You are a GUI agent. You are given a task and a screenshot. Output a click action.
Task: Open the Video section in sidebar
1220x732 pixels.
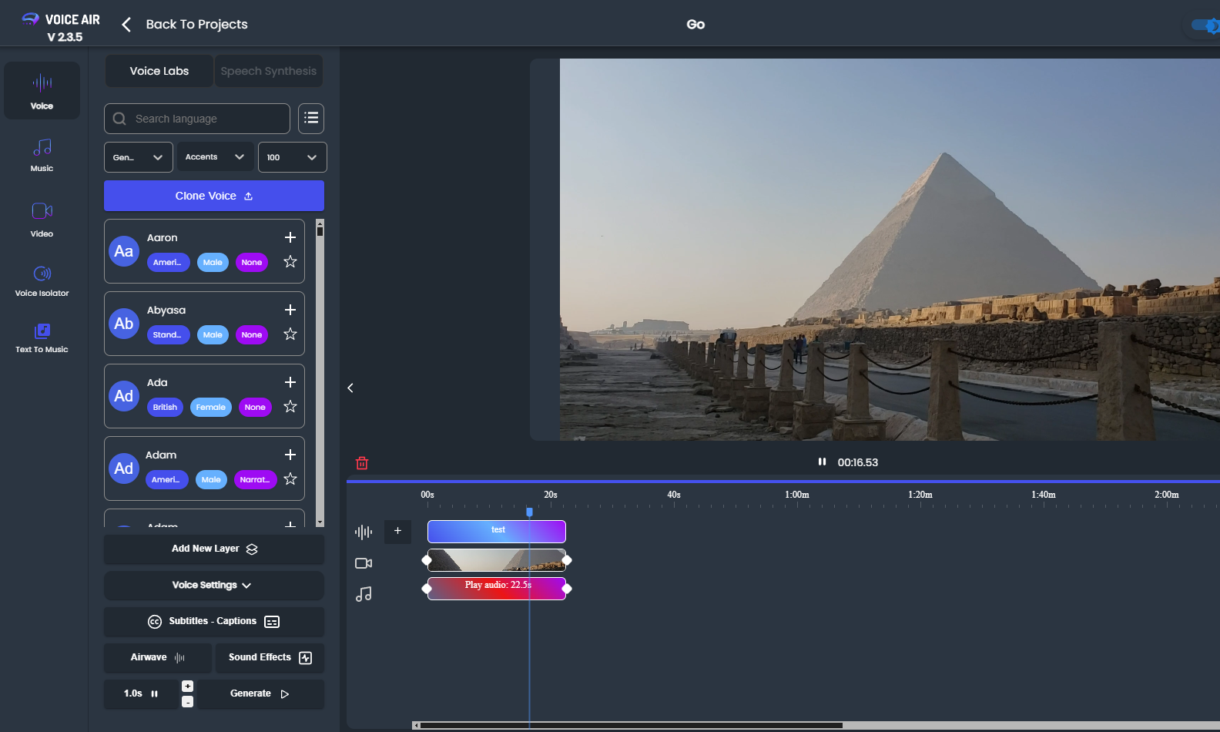click(42, 220)
